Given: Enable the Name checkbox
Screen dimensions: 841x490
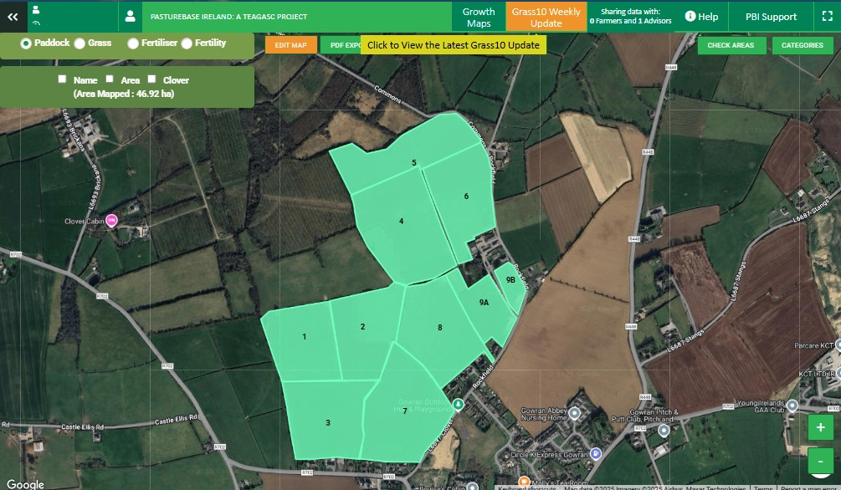Looking at the screenshot, I should (63, 79).
